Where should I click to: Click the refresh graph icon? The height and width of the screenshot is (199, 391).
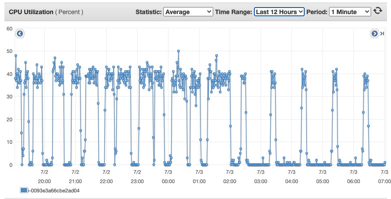(378, 11)
